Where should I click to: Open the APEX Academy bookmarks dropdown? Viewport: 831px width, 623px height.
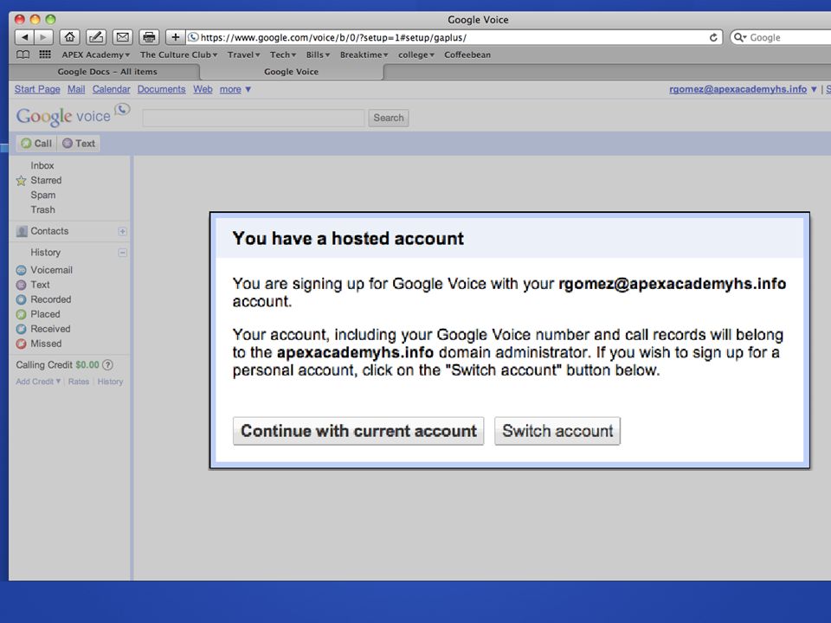click(95, 55)
